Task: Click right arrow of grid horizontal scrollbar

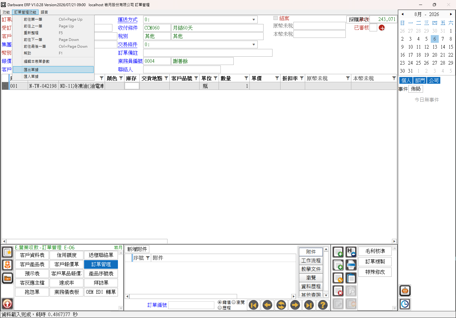Action: pyautogui.click(x=394, y=241)
